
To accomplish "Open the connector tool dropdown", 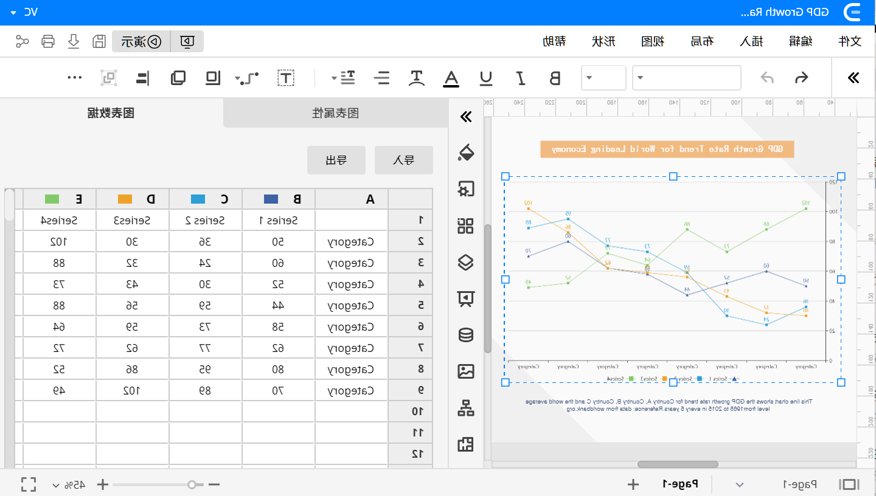I will tap(248, 78).
